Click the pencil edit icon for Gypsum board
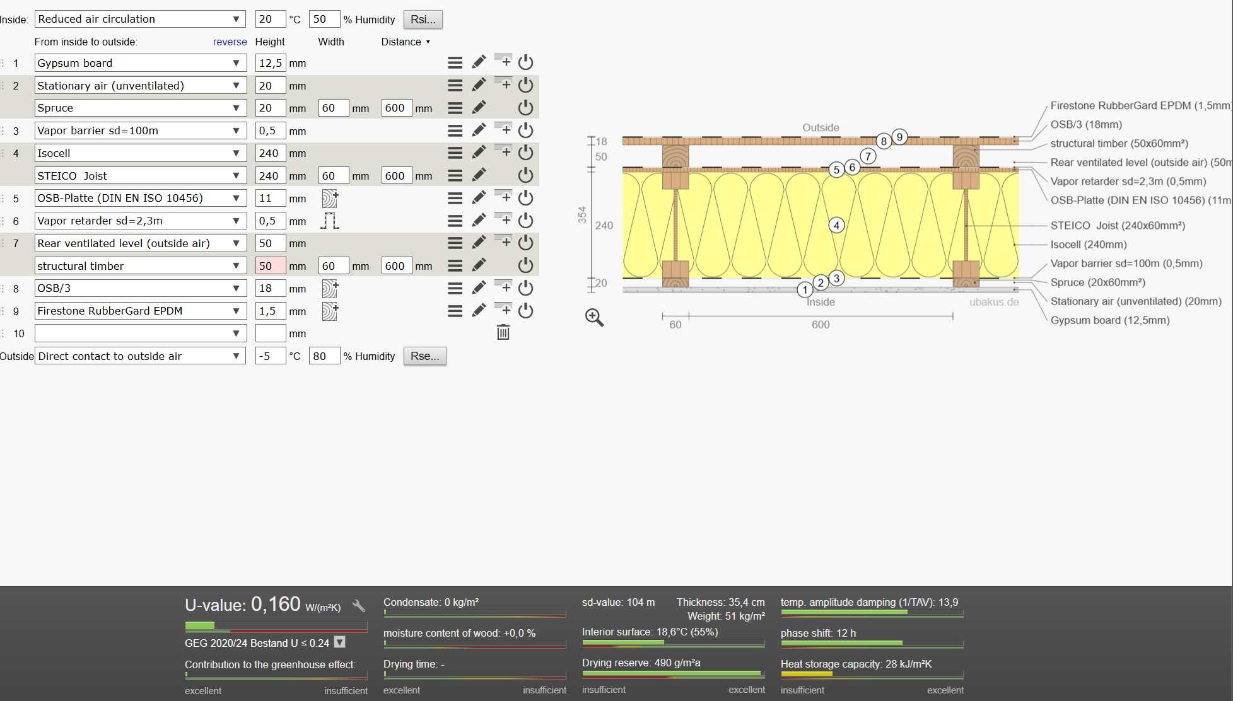Screen dimensions: 1233x701 (479, 62)
